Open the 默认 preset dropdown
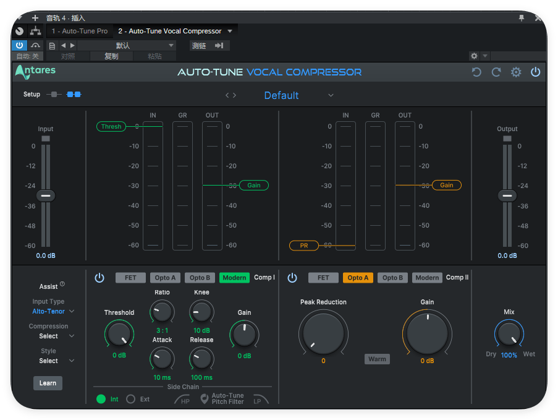 126,46
